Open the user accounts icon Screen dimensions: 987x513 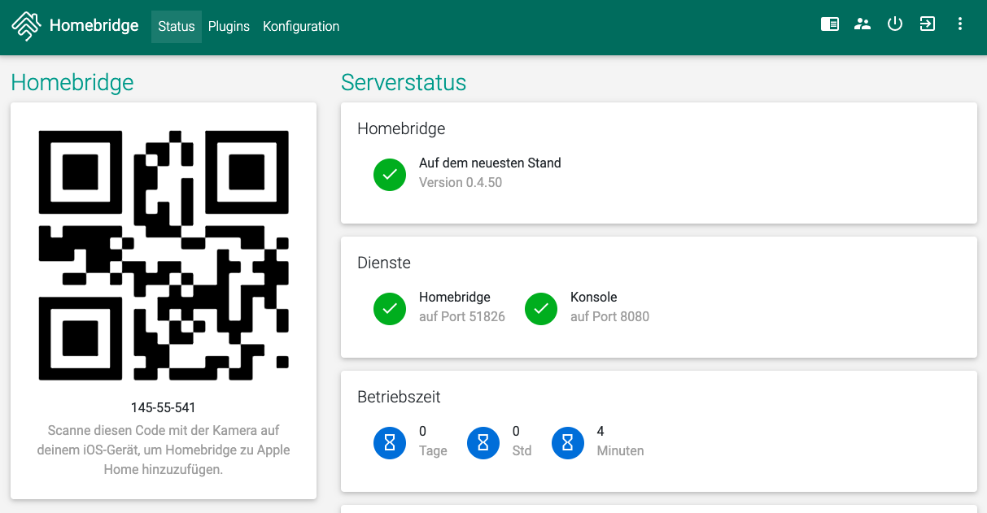[863, 24]
